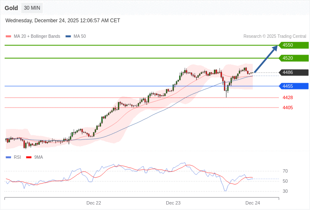Click the green 4520 resistance price tag

pyautogui.click(x=294, y=58)
